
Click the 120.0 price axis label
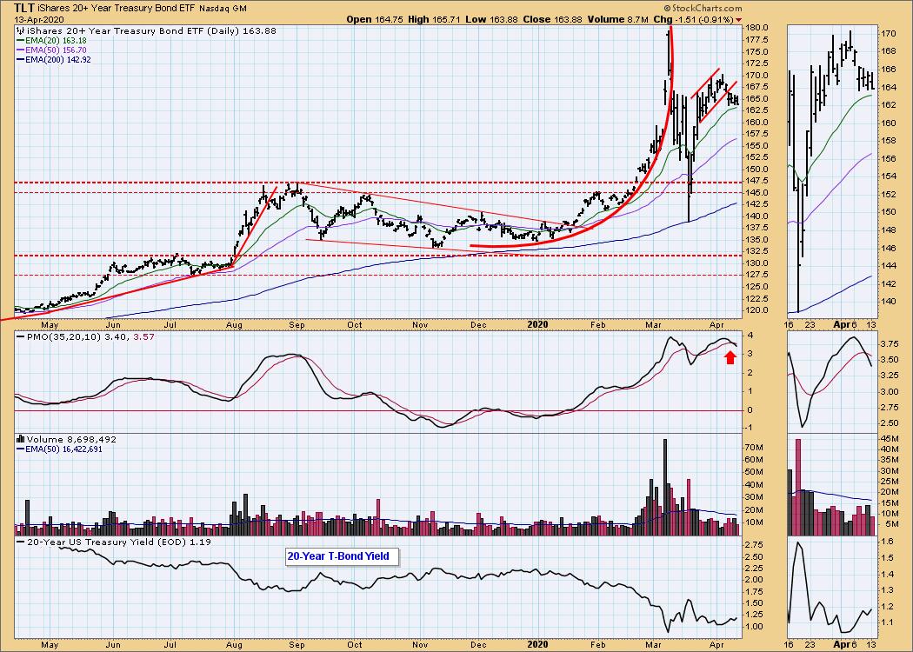756,310
